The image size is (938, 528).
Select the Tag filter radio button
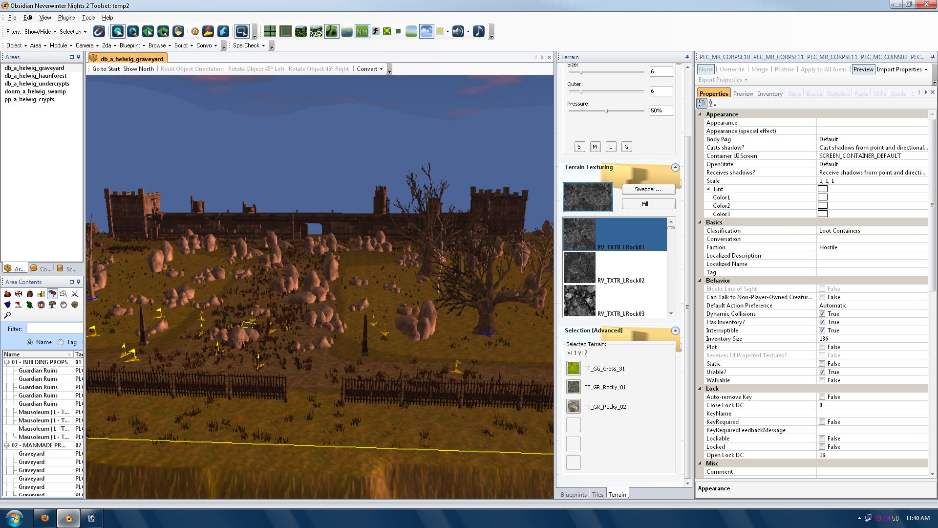click(61, 342)
